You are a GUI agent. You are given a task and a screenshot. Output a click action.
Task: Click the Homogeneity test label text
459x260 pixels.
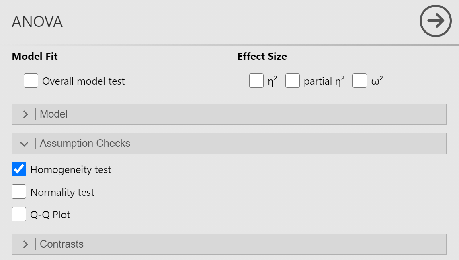point(71,169)
